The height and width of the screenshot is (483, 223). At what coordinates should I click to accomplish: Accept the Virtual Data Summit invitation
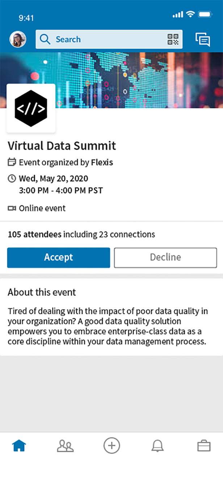pyautogui.click(x=59, y=257)
